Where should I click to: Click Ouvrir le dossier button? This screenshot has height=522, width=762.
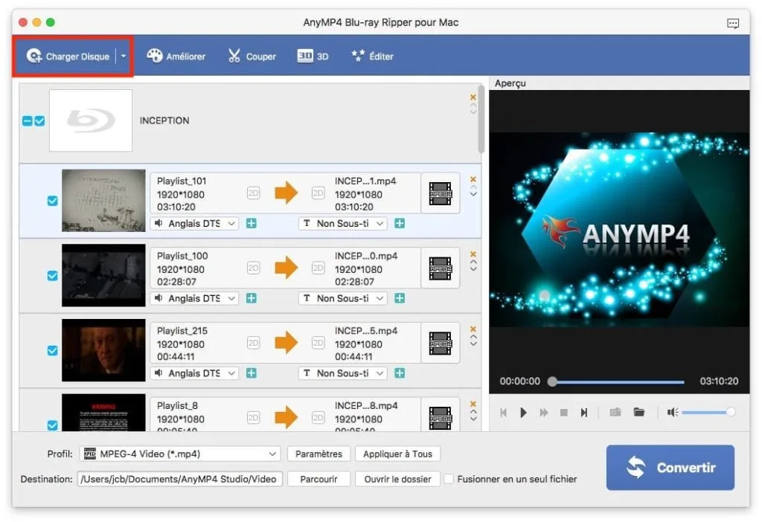397,479
